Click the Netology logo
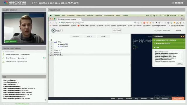 tap(15, 3)
